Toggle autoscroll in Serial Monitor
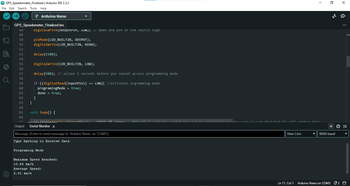 331,126
